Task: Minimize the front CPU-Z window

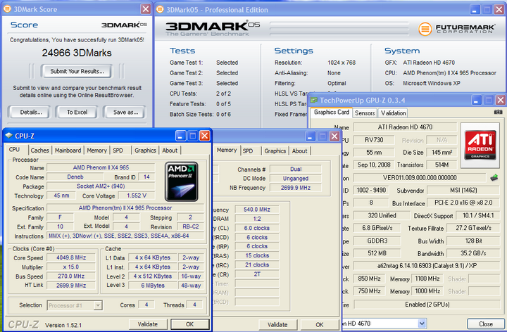Action: pos(181,136)
